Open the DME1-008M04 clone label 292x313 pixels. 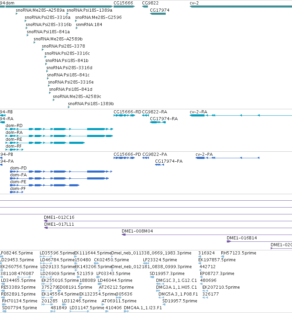pos(137,231)
